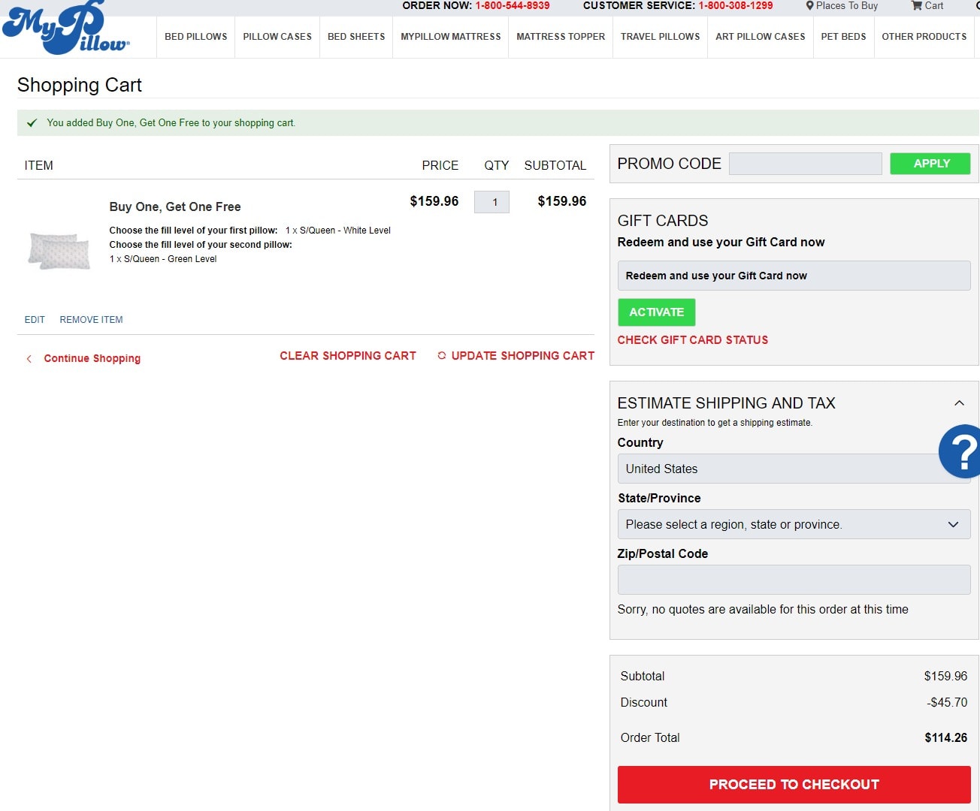This screenshot has height=811, width=980.
Task: Click the blue help question mark bubble
Action: tap(961, 451)
